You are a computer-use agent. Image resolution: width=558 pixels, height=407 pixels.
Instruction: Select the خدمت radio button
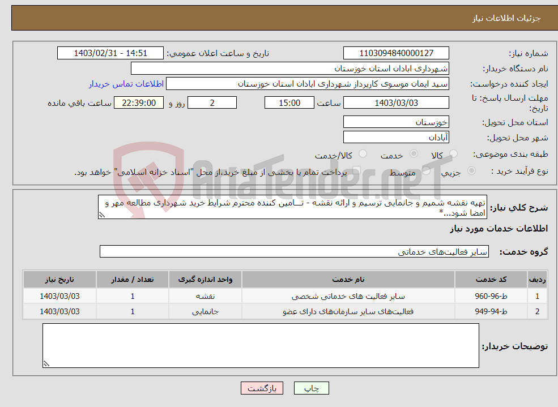(x=414, y=154)
